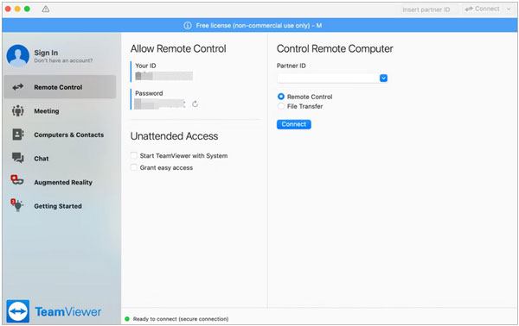Refresh the password with the circular arrow

pyautogui.click(x=195, y=104)
